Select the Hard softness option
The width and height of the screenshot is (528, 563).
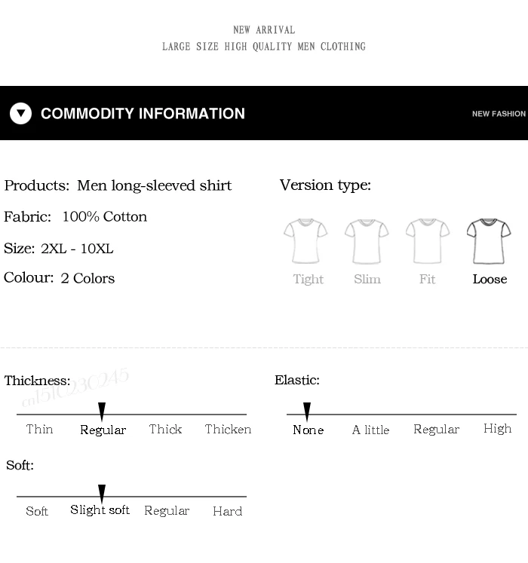coord(227,511)
